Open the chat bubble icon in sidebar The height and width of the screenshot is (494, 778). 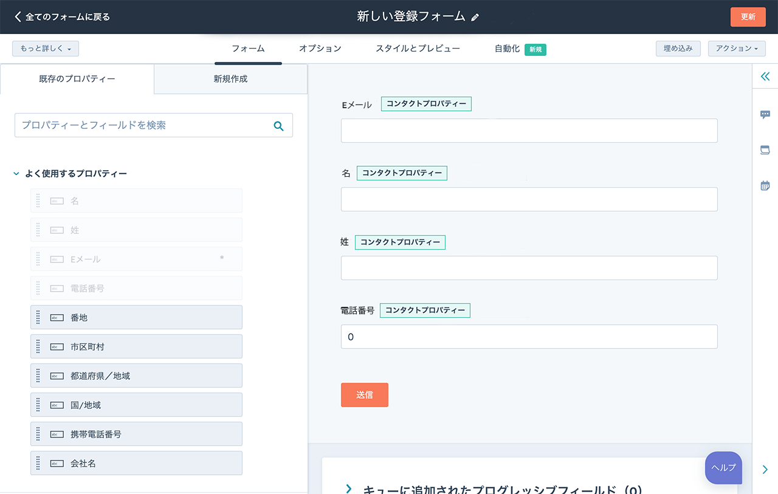(x=765, y=114)
